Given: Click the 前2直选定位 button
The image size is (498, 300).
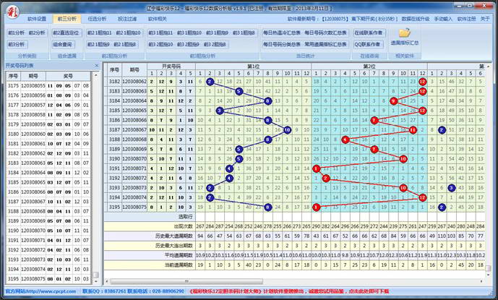Looking at the screenshot, I should pyautogui.click(x=66, y=33).
